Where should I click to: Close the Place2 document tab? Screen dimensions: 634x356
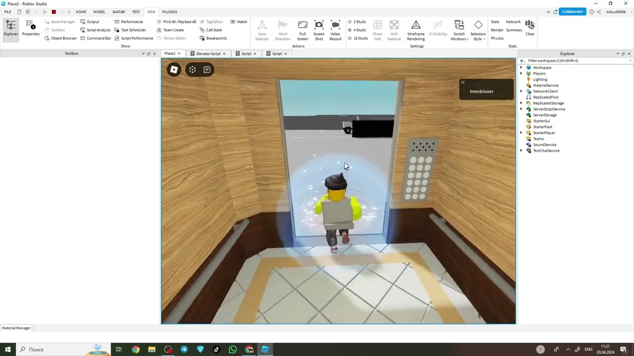[x=179, y=53]
